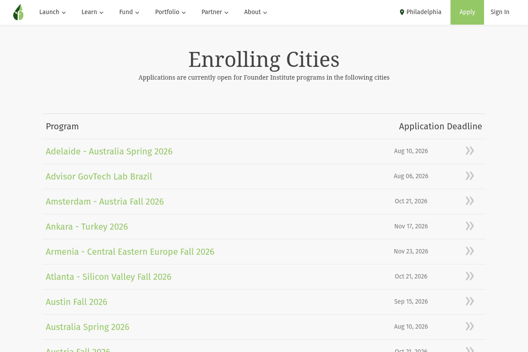Expand the Learn menu
528x352 pixels.
click(x=92, y=12)
